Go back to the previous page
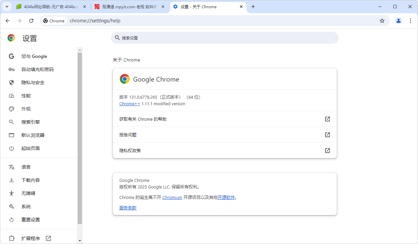418x244 pixels. pos(8,21)
